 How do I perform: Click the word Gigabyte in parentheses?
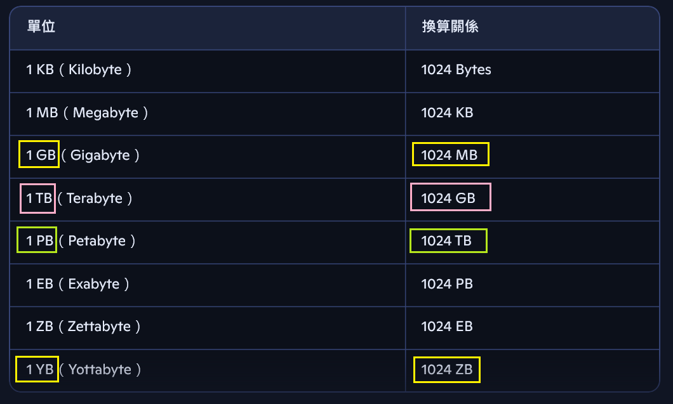click(x=100, y=155)
